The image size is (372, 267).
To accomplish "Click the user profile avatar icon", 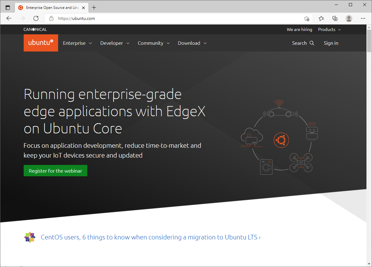I will point(349,18).
